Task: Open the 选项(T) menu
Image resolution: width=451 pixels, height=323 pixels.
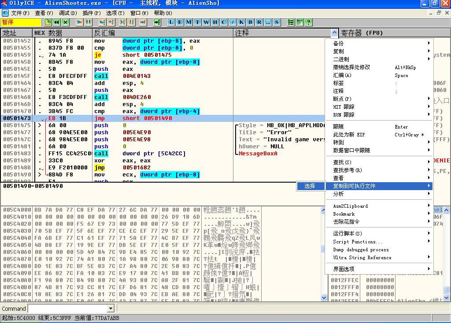Action: (x=115, y=13)
